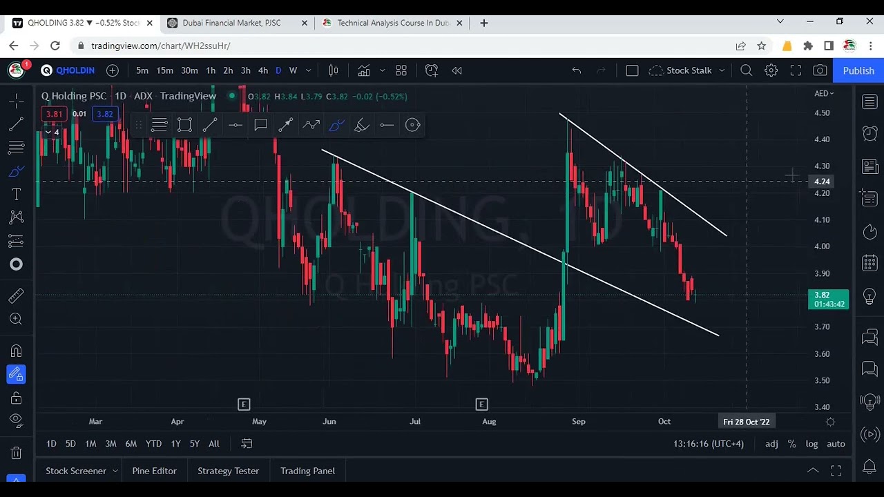Open the indicators menu
This screenshot has height=497, width=884.
point(364,70)
